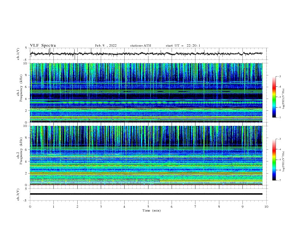This screenshot has height=232, width=300.
Task: Click the "4" minute tick label
Action: [x=125, y=207]
